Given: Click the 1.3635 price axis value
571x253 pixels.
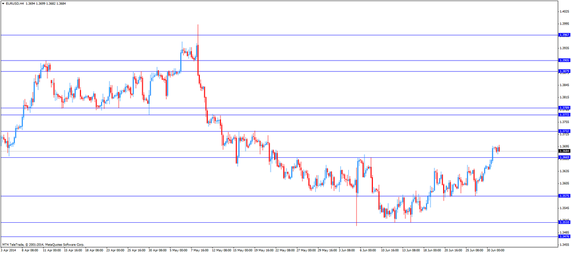Looking at the screenshot, I should 564,171.
